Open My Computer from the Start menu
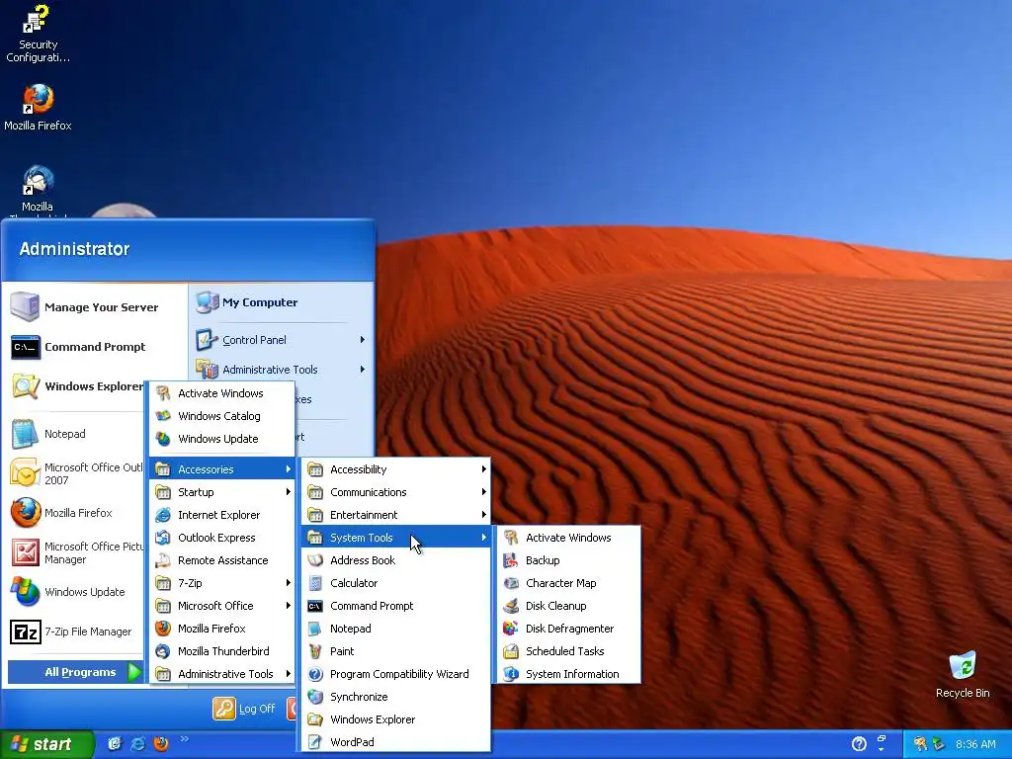 pos(282,302)
